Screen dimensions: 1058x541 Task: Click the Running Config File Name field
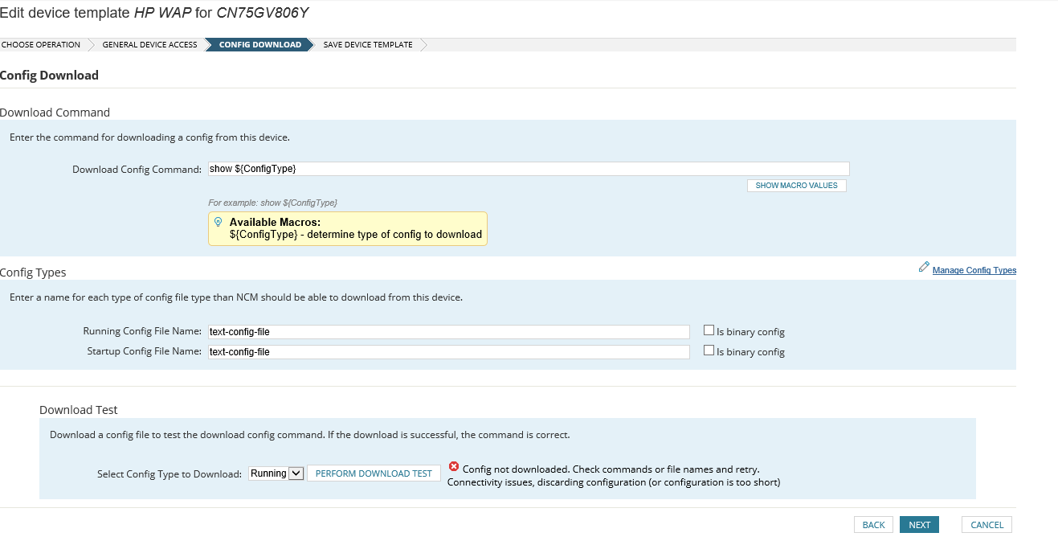[448, 331]
